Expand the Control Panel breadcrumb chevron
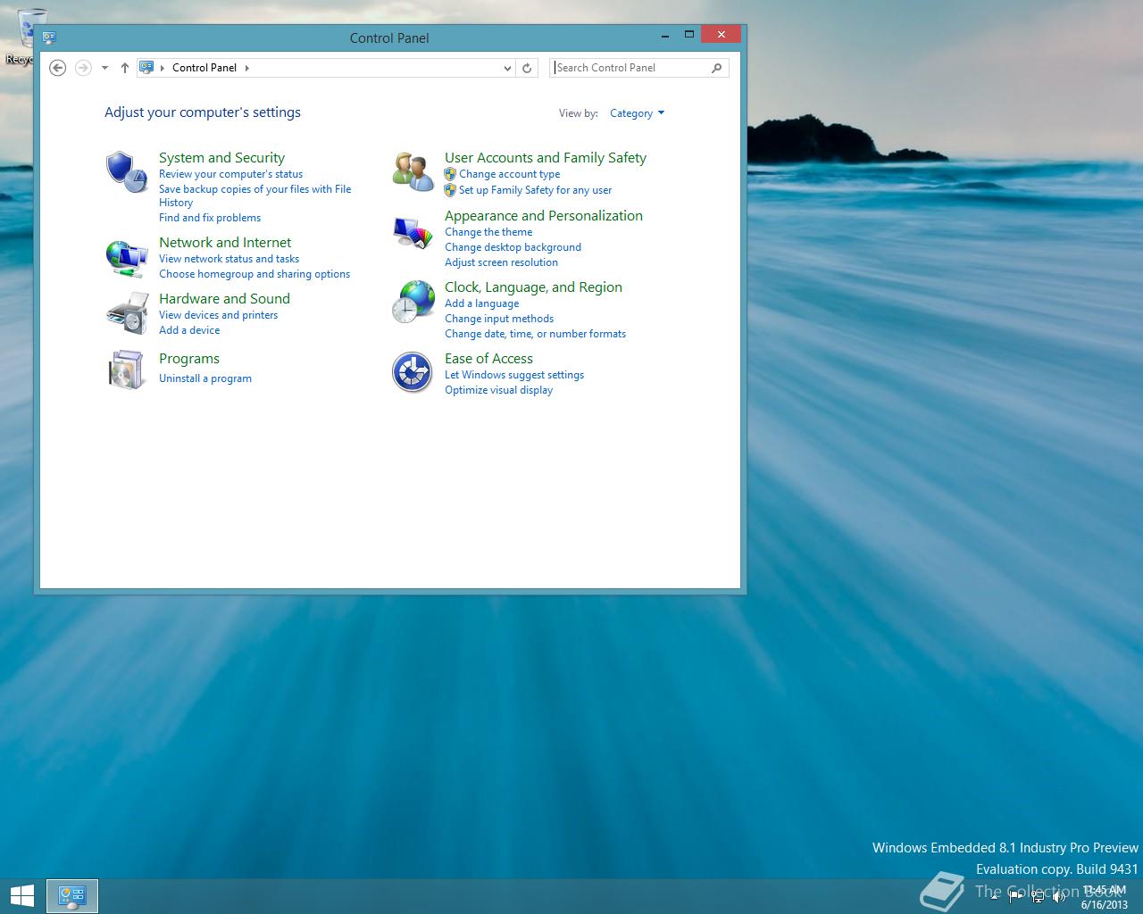The image size is (1143, 914). [247, 68]
